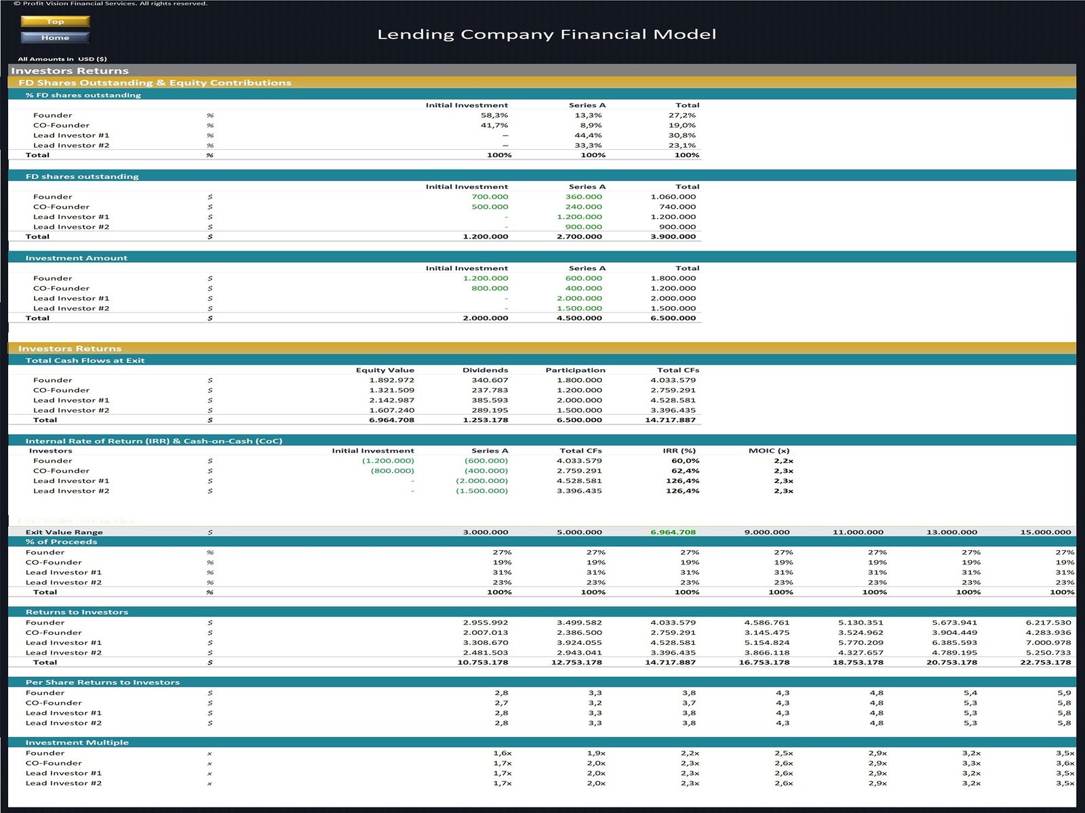Click the Founder equity value 1.892.972 cell
1085x813 pixels.
[x=391, y=380]
